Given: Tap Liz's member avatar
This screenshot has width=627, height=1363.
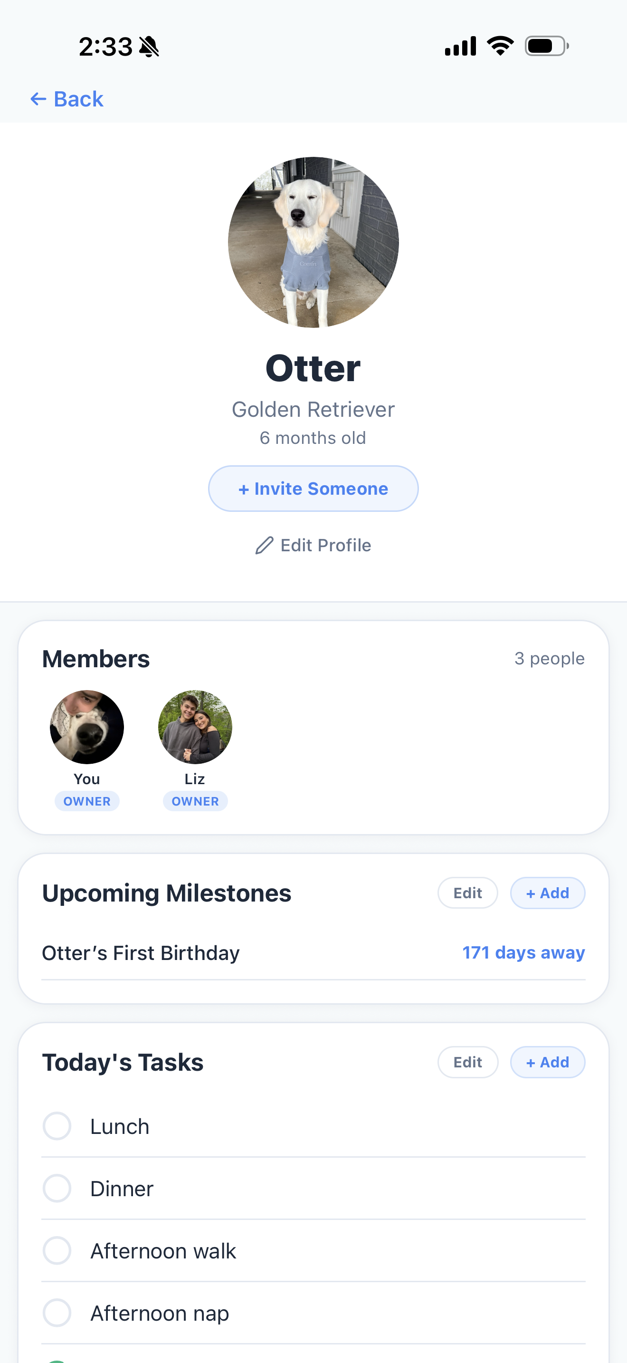Looking at the screenshot, I should (x=195, y=727).
